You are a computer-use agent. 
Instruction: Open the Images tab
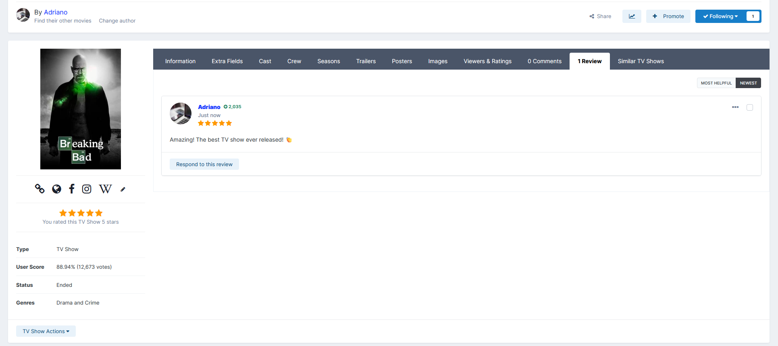coord(438,61)
